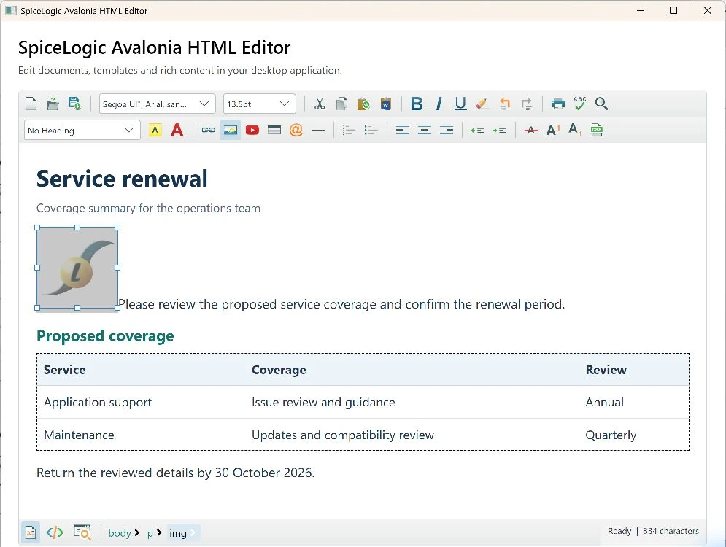This screenshot has height=547, width=726.
Task: Open the font family dropdown
Action: click(158, 104)
